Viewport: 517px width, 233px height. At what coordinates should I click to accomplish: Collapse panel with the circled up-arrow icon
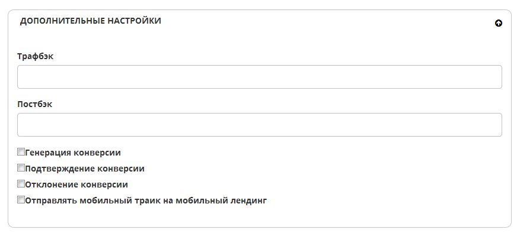[x=498, y=24]
